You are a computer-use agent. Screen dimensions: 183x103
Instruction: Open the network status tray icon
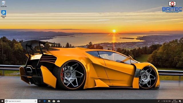tap(164, 101)
